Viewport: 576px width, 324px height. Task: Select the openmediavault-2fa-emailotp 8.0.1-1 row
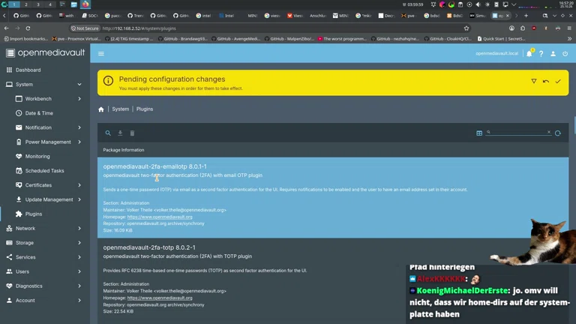click(x=333, y=198)
